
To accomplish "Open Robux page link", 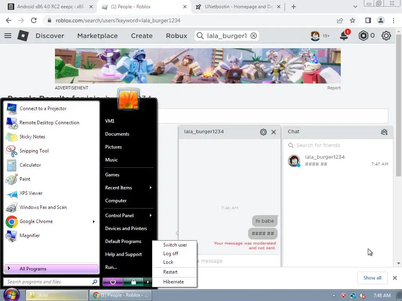I will click(x=176, y=36).
